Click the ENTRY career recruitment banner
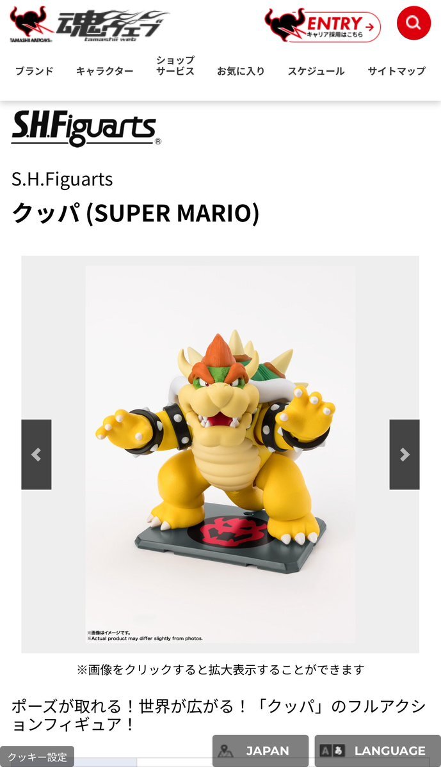441x767 pixels. click(x=323, y=26)
